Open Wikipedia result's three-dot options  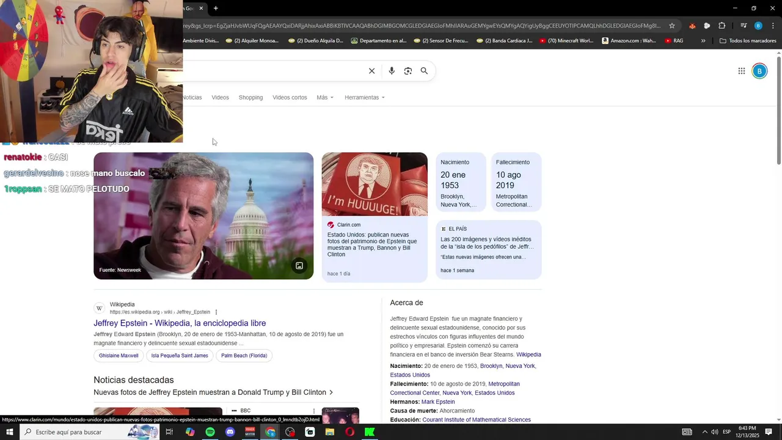tap(216, 312)
